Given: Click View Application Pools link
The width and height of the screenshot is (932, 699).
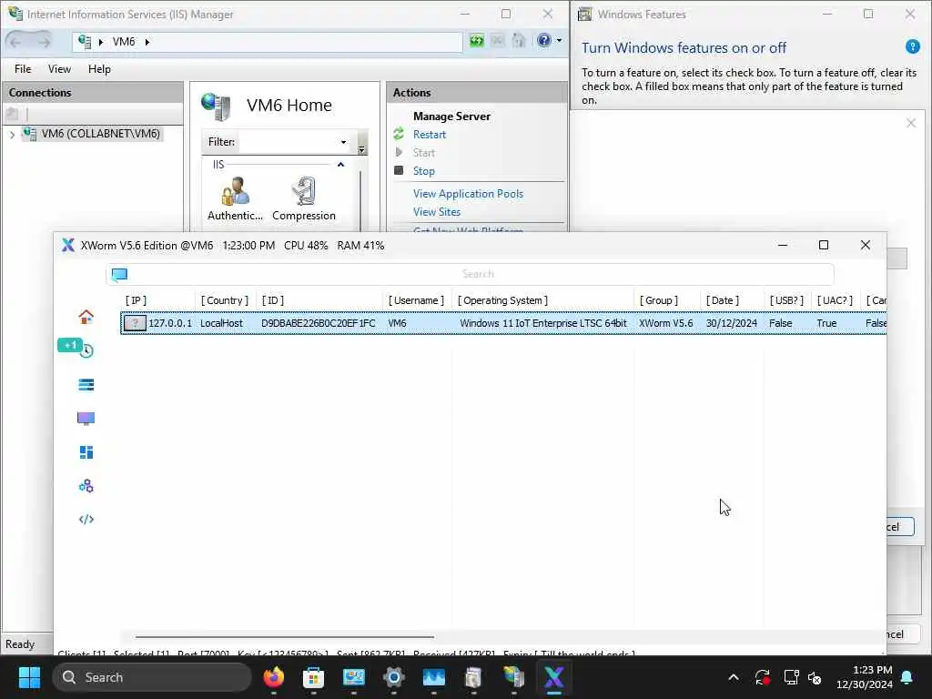Looking at the screenshot, I should [x=469, y=194].
